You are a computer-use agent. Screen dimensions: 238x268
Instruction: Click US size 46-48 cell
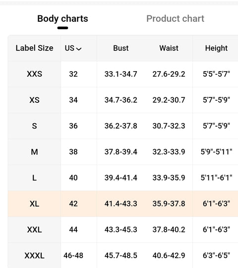point(73,256)
